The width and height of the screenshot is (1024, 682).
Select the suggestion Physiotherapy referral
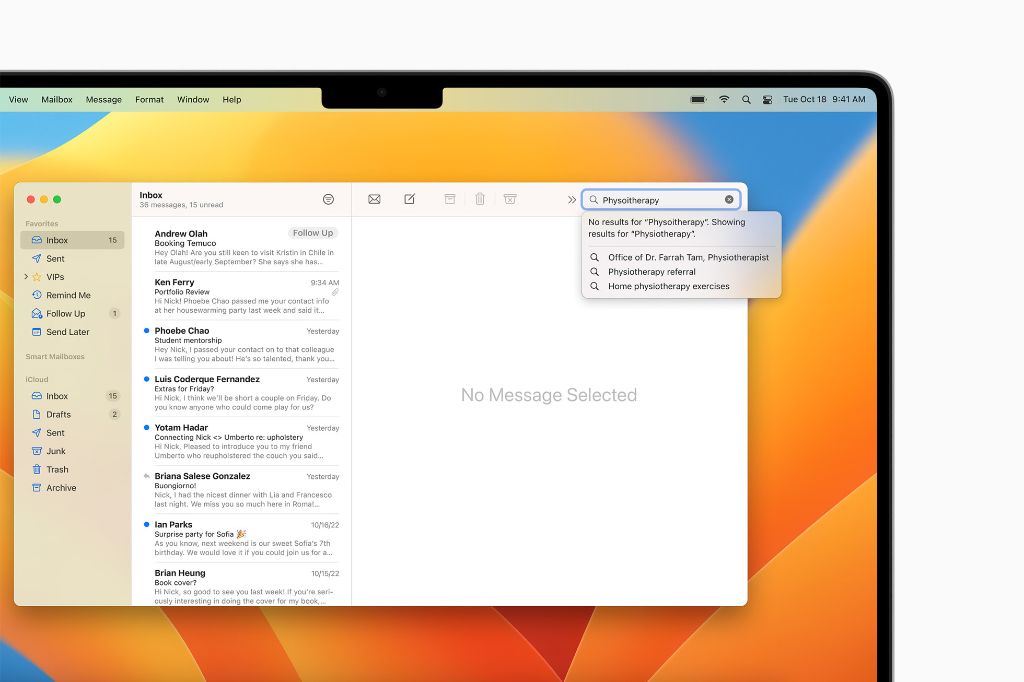coord(651,272)
